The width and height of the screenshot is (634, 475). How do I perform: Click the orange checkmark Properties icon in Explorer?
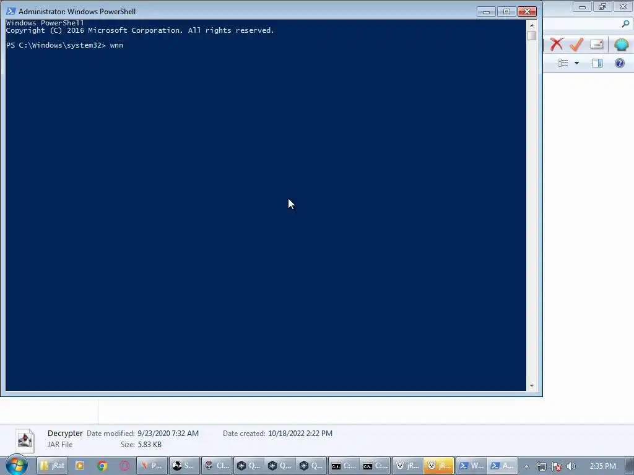(x=576, y=44)
